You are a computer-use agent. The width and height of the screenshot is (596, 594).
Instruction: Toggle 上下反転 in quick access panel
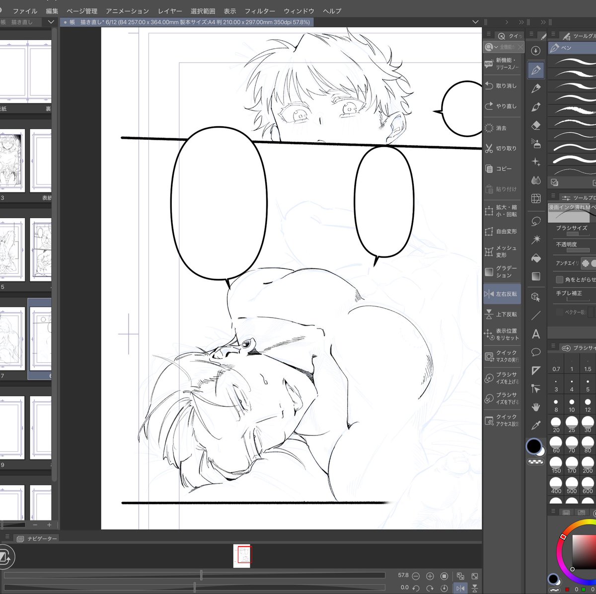[x=502, y=314]
